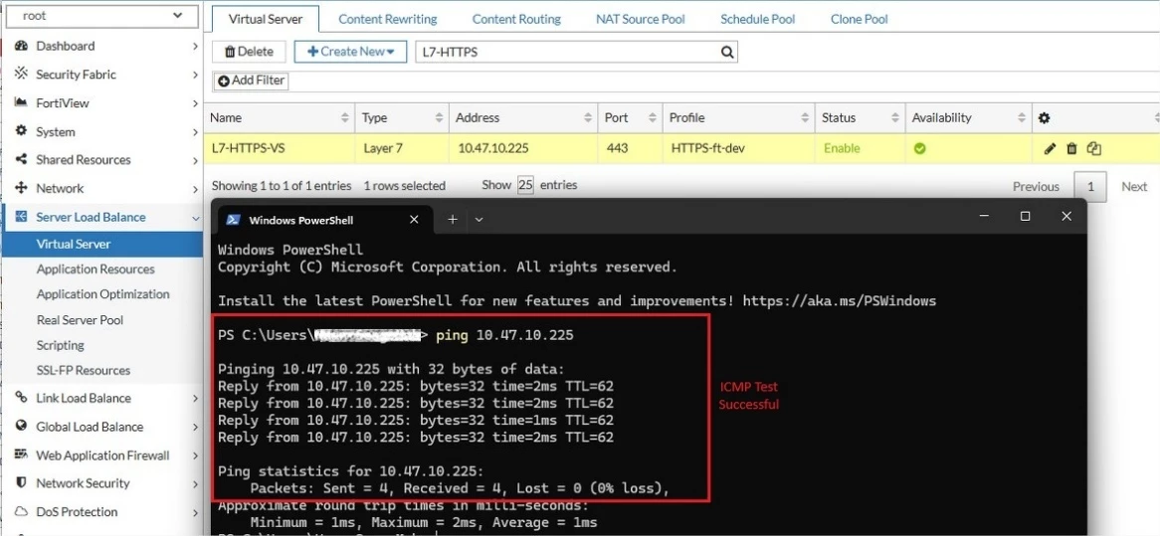Viewport: 1160px width, 536px height.
Task: Click the Shared Resources share icon
Action: click(x=22, y=160)
